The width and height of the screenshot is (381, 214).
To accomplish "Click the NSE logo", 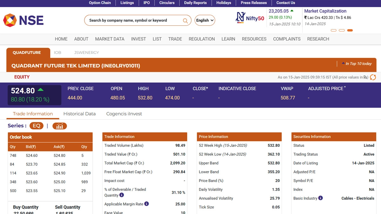I will click(23, 20).
